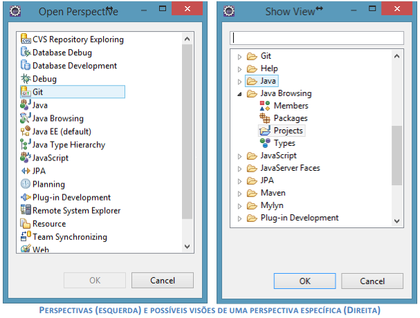Click the filter text field in Show View
The height and width of the screenshot is (318, 420).
[317, 38]
